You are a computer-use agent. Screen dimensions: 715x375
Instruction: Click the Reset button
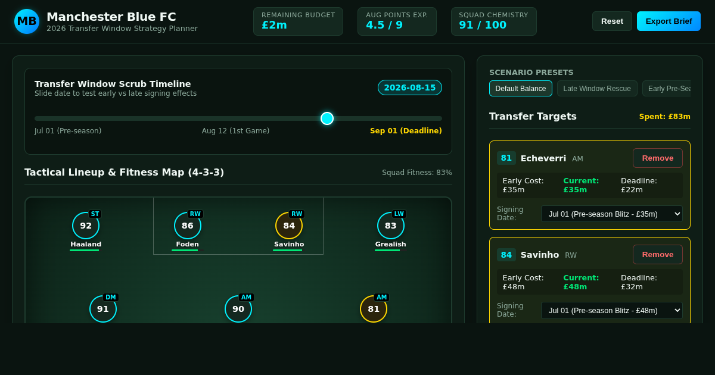click(612, 21)
